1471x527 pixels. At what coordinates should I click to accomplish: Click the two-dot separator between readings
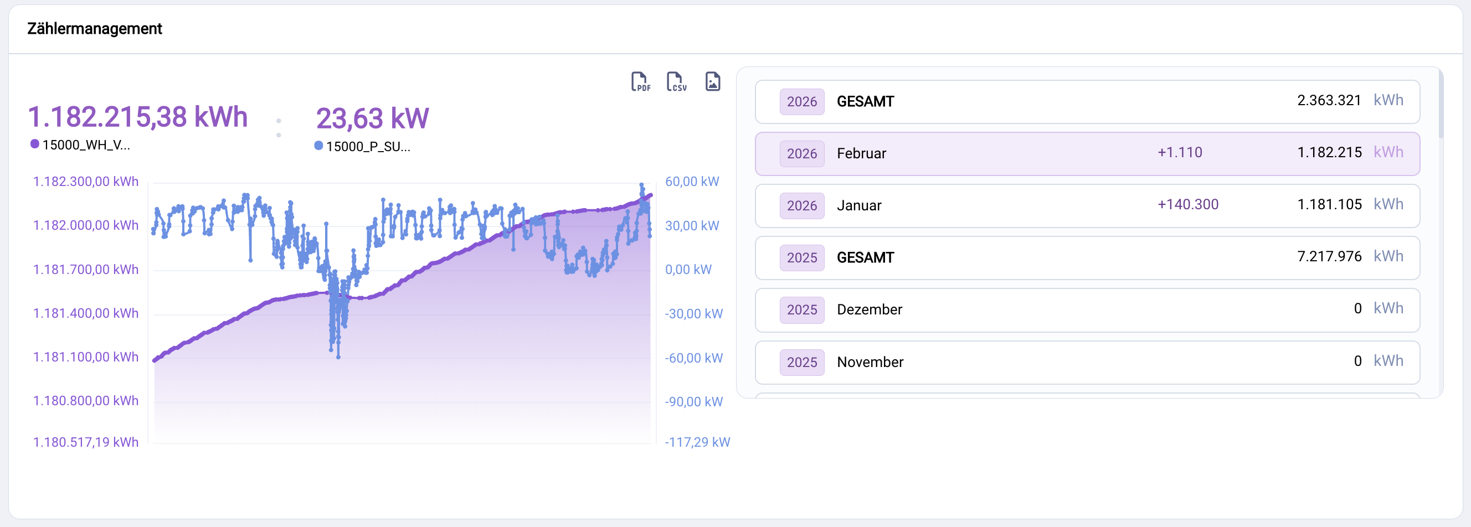(279, 128)
